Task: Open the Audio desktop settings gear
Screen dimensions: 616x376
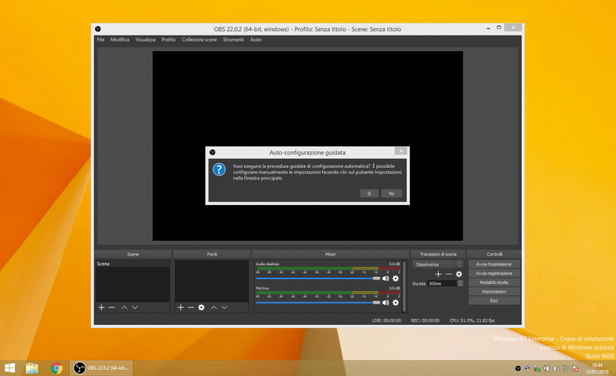Action: pos(396,279)
